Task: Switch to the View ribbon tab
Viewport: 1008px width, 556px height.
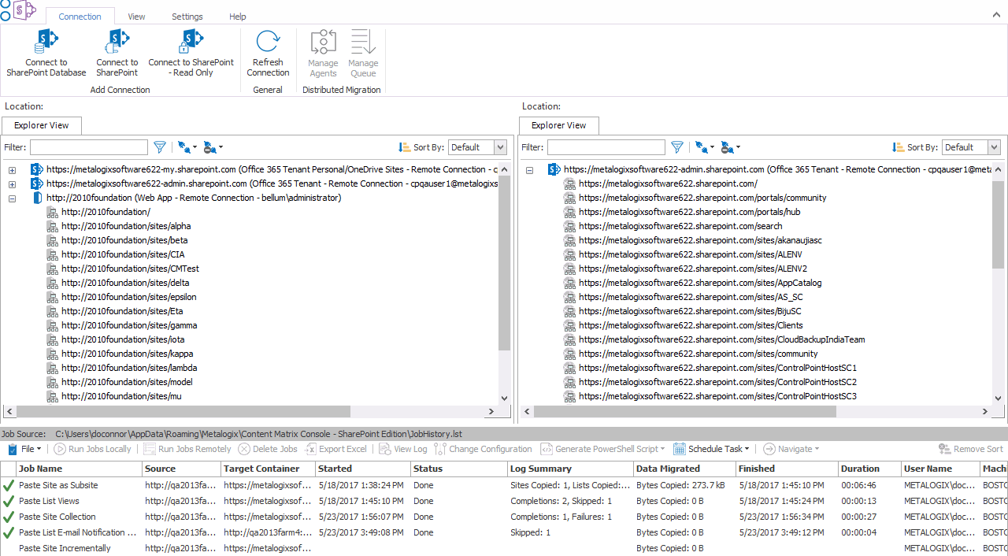Action: pos(136,17)
